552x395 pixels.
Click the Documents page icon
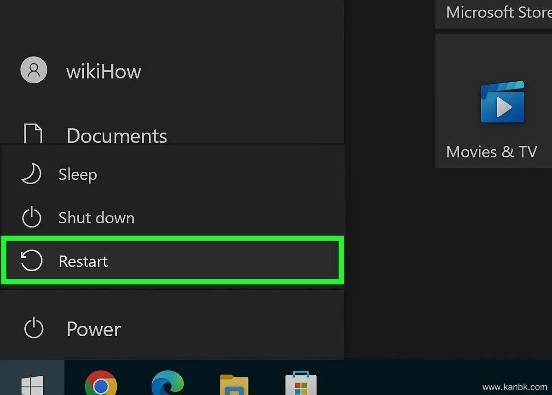click(x=33, y=135)
